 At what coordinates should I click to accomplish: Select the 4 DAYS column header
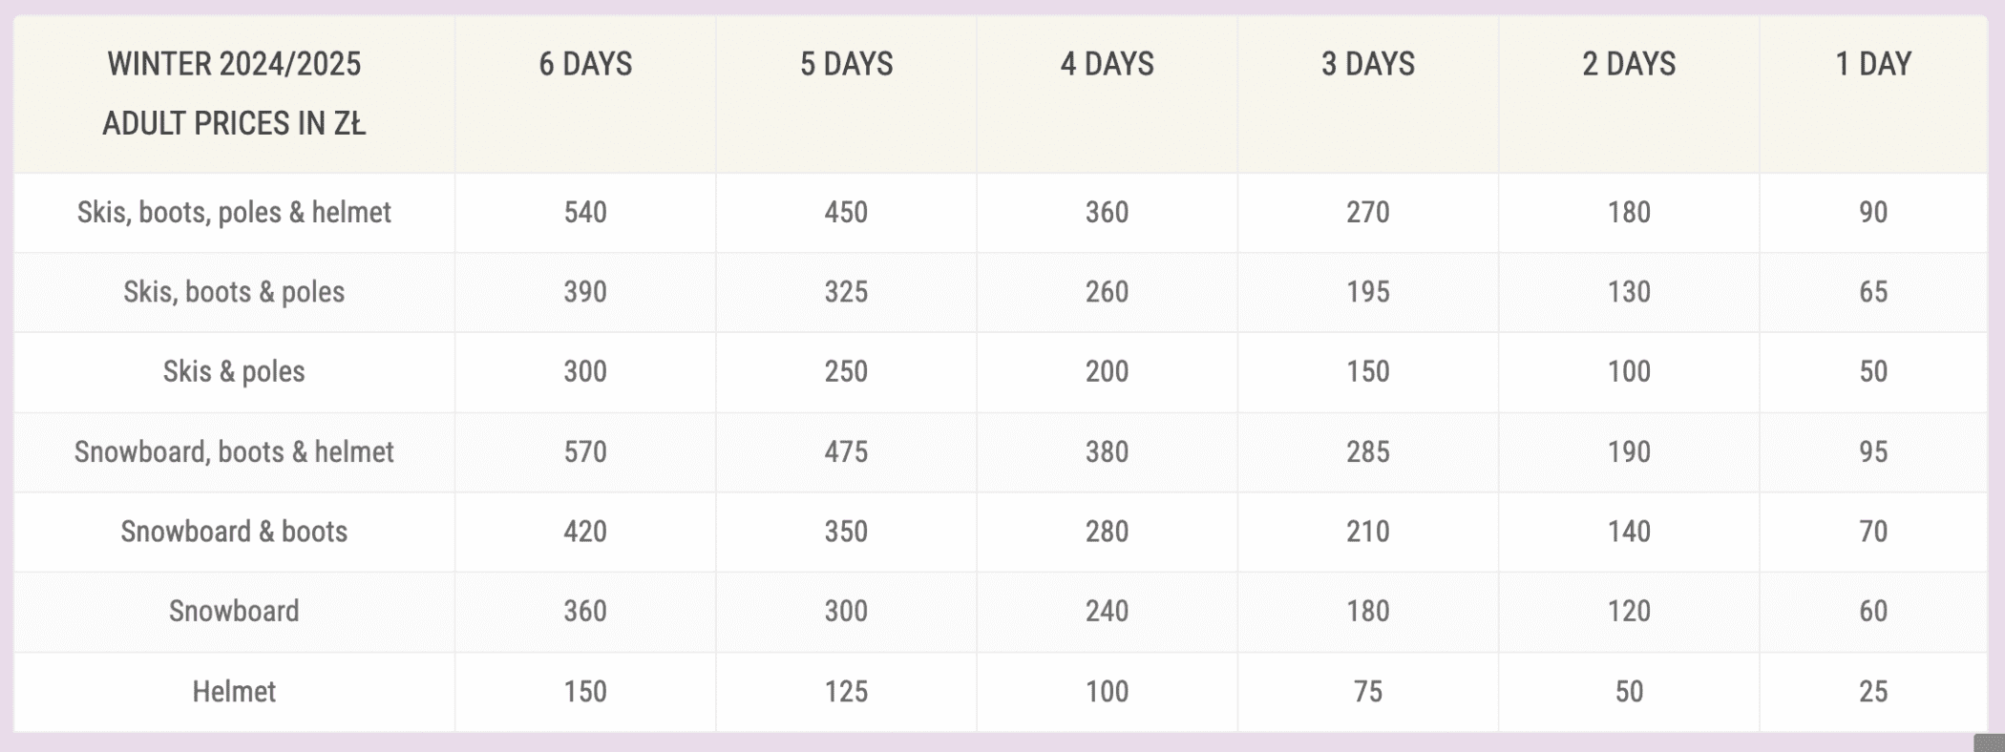click(x=1107, y=64)
